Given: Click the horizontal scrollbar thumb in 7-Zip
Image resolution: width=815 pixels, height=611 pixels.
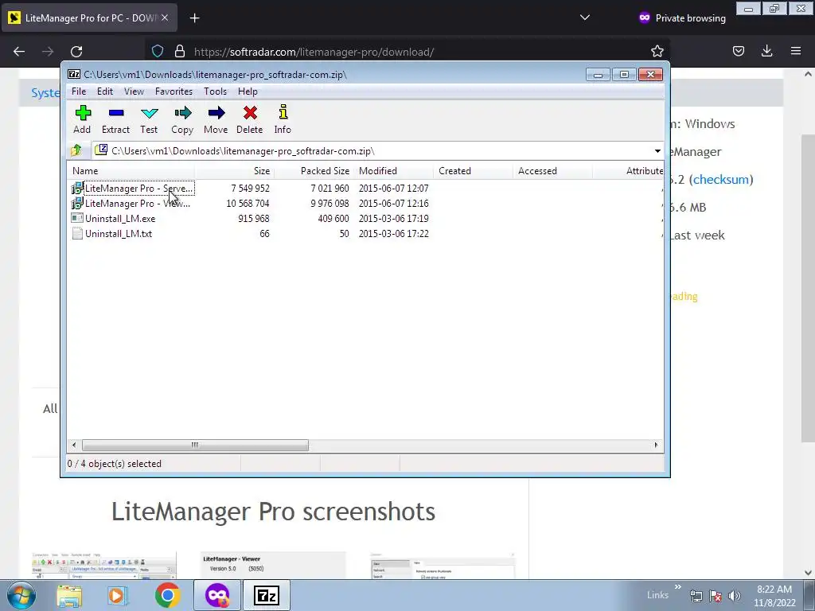Looking at the screenshot, I should point(195,446).
